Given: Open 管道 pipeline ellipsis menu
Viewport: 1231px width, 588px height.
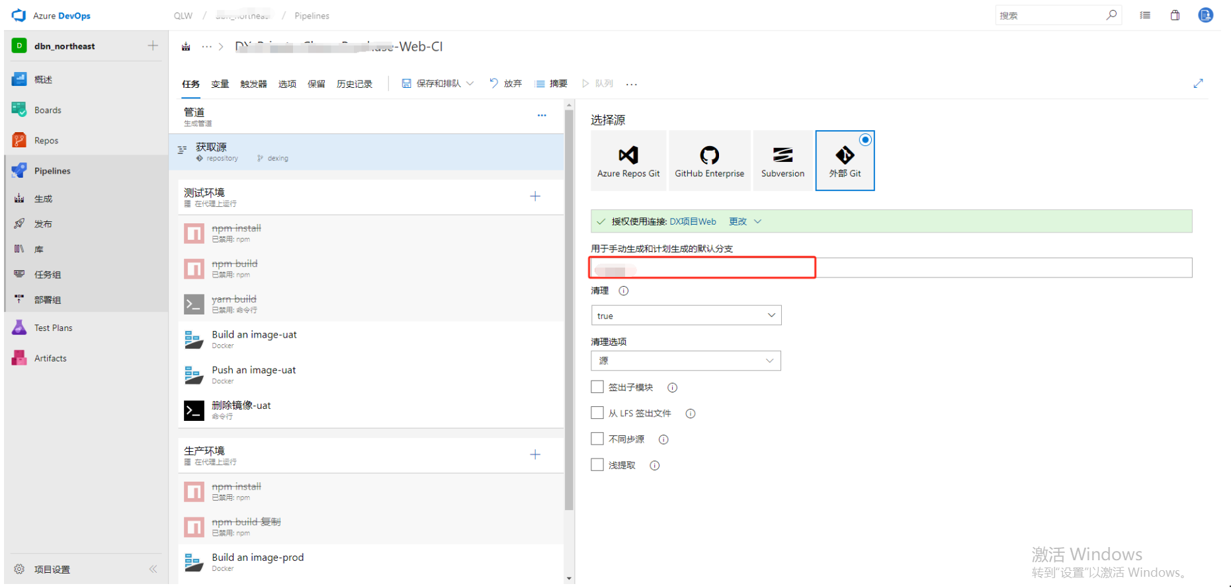Looking at the screenshot, I should pyautogui.click(x=542, y=115).
